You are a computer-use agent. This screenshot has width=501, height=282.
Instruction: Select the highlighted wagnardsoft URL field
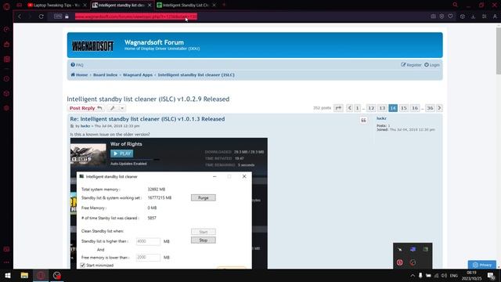(136, 16)
